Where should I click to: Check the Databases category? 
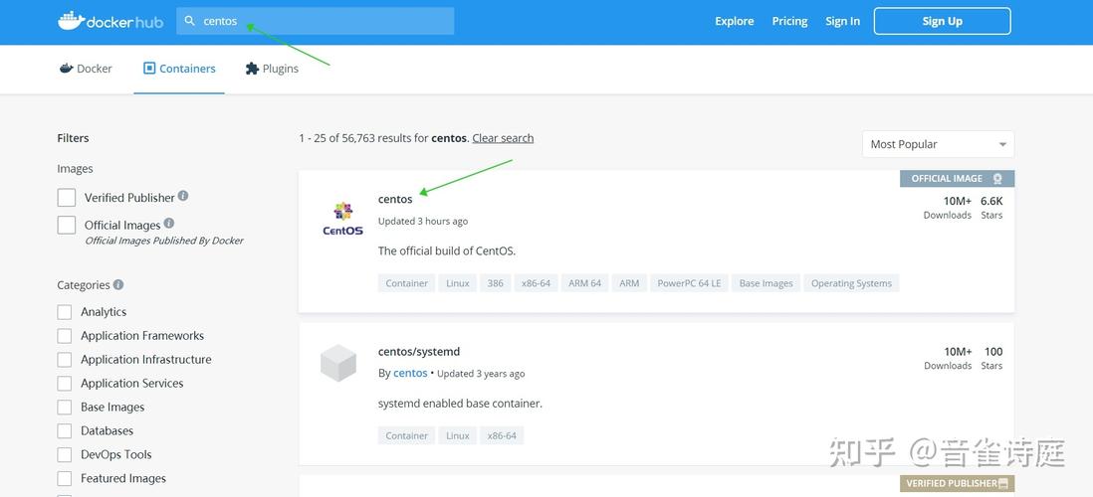64,430
